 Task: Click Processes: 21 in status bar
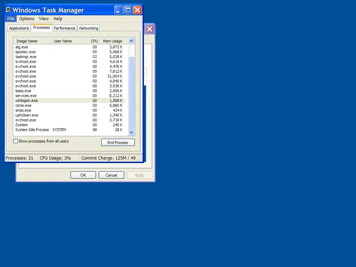(x=19, y=158)
